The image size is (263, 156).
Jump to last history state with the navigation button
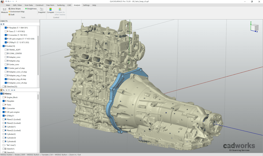coord(15,90)
